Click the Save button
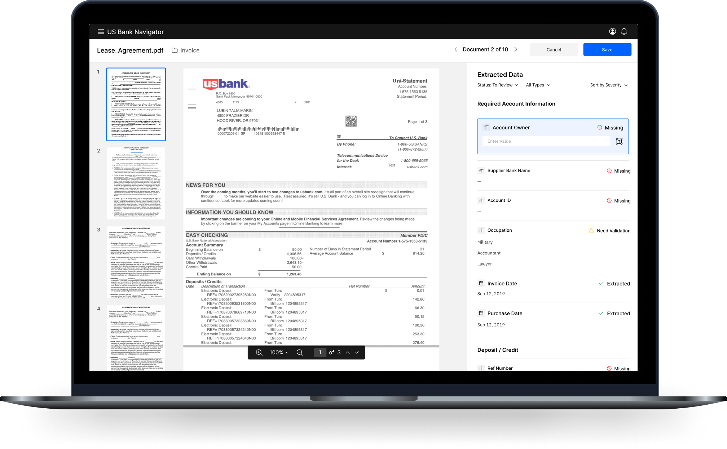Screen dimensions: 727x449 607,50
